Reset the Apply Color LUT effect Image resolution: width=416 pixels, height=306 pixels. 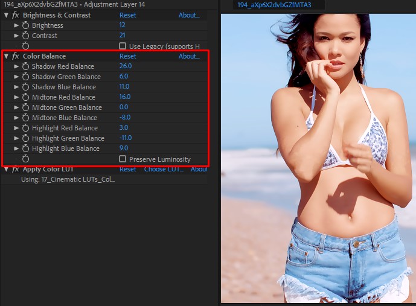pyautogui.click(x=127, y=169)
